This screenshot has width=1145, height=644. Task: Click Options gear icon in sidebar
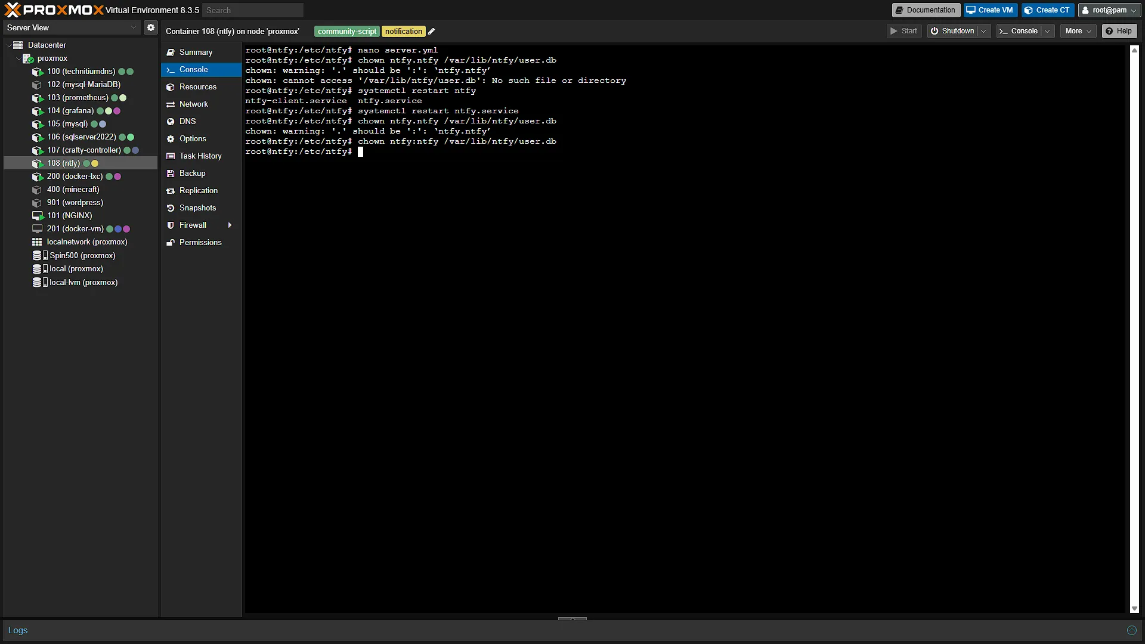[171, 139]
